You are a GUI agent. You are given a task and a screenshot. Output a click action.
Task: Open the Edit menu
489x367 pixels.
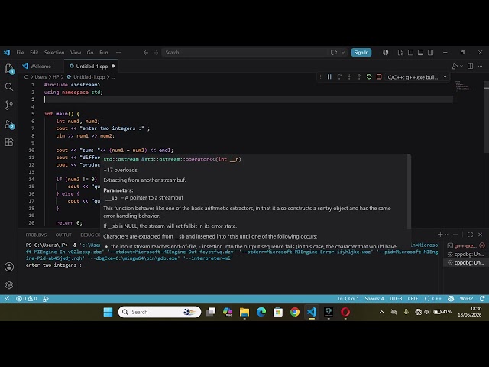point(34,53)
